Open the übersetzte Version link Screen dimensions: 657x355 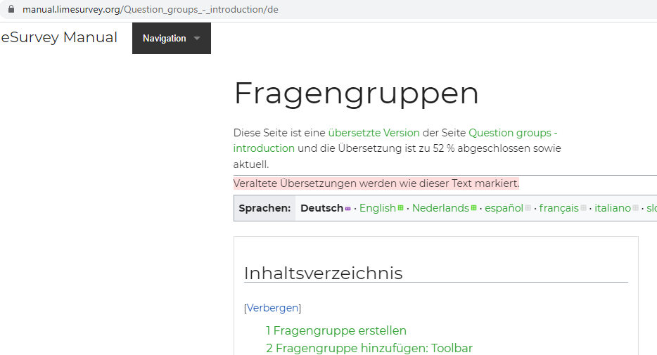[374, 132]
